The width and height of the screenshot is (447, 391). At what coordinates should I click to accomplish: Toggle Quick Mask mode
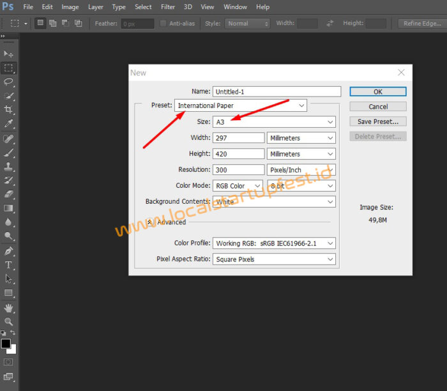(x=8, y=362)
